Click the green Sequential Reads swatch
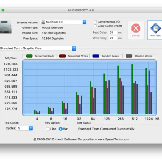Image resolution: width=162 pixels, height=162 pixels. (29, 56)
